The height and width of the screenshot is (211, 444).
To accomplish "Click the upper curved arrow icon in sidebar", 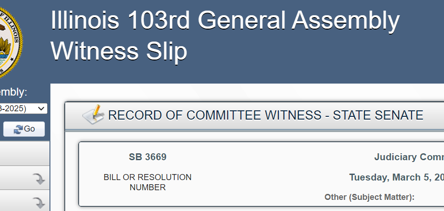I will [x=38, y=179].
